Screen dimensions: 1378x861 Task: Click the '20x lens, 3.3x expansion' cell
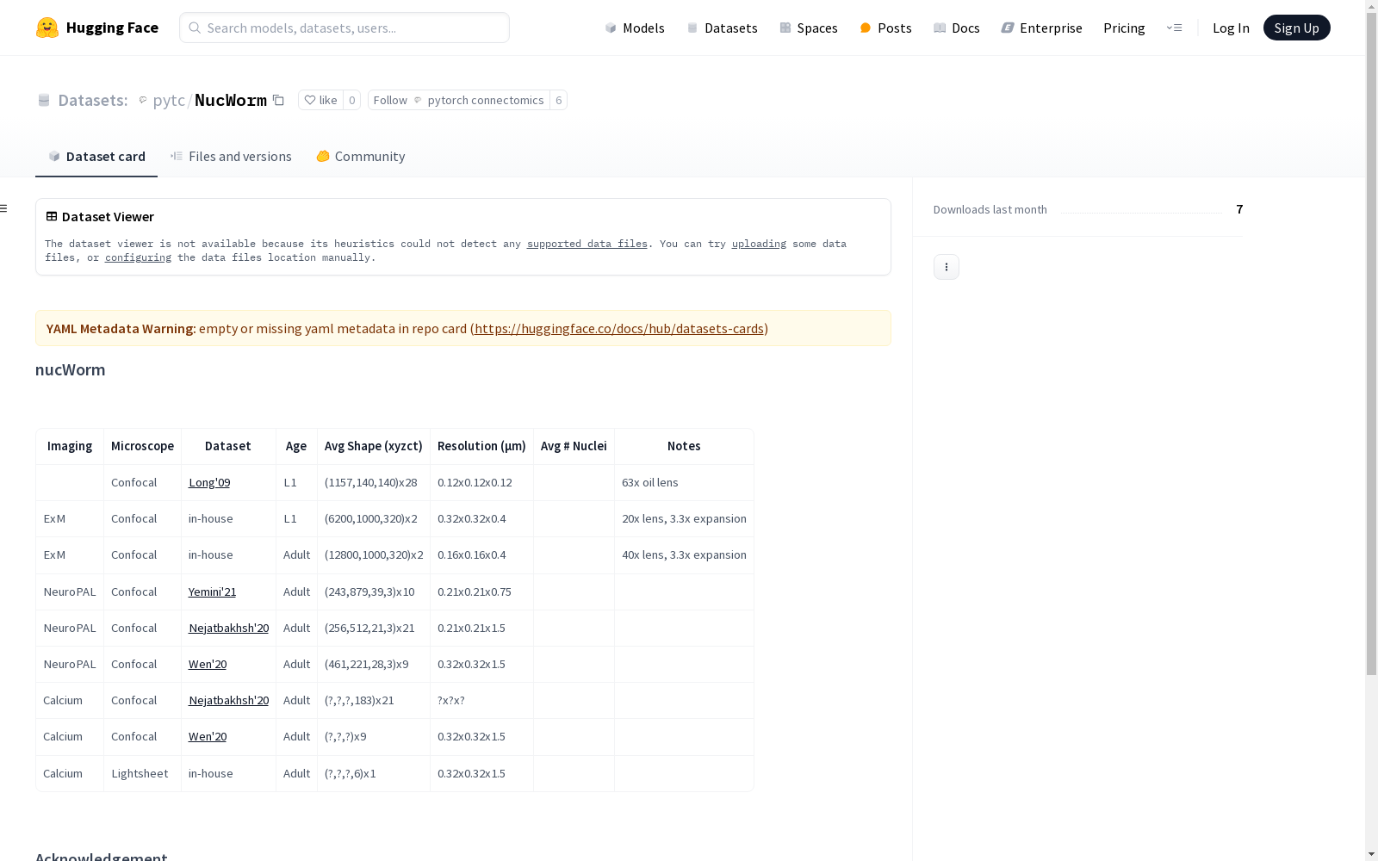tap(684, 518)
